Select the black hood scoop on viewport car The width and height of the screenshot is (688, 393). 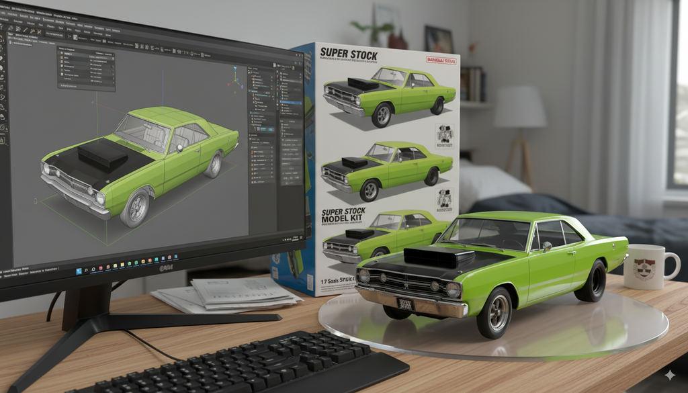102,156
